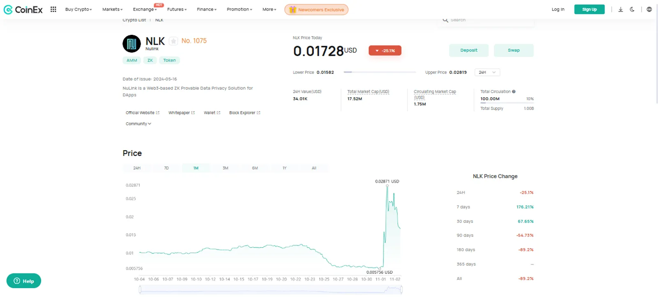Click the ZK tag
658x307 pixels.
pyautogui.click(x=150, y=60)
